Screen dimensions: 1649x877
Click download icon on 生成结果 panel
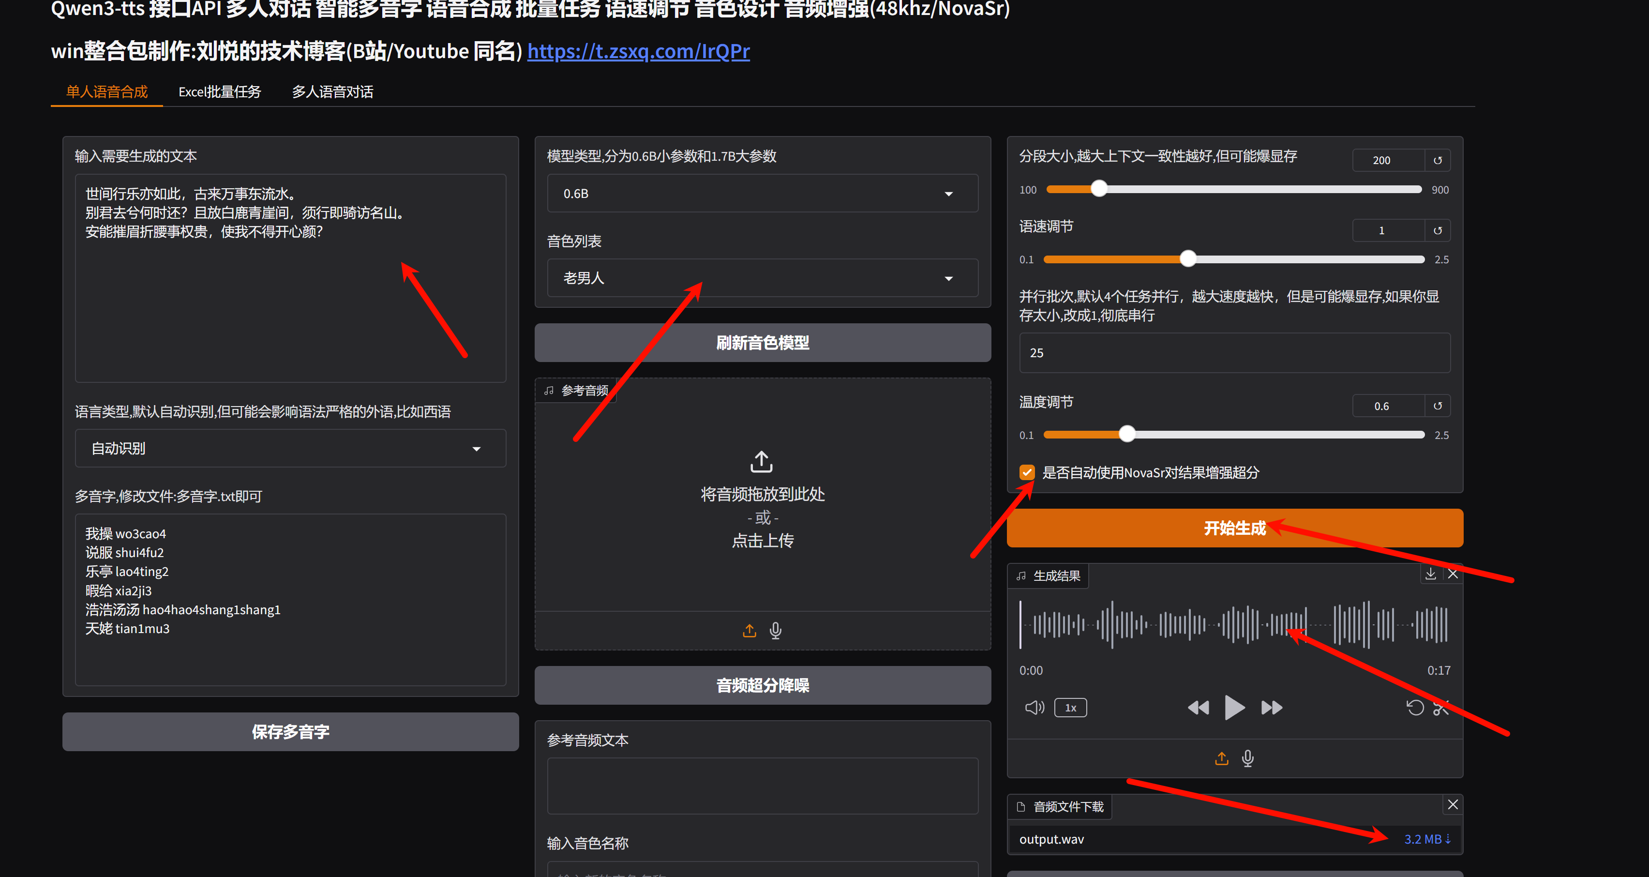pos(1430,574)
